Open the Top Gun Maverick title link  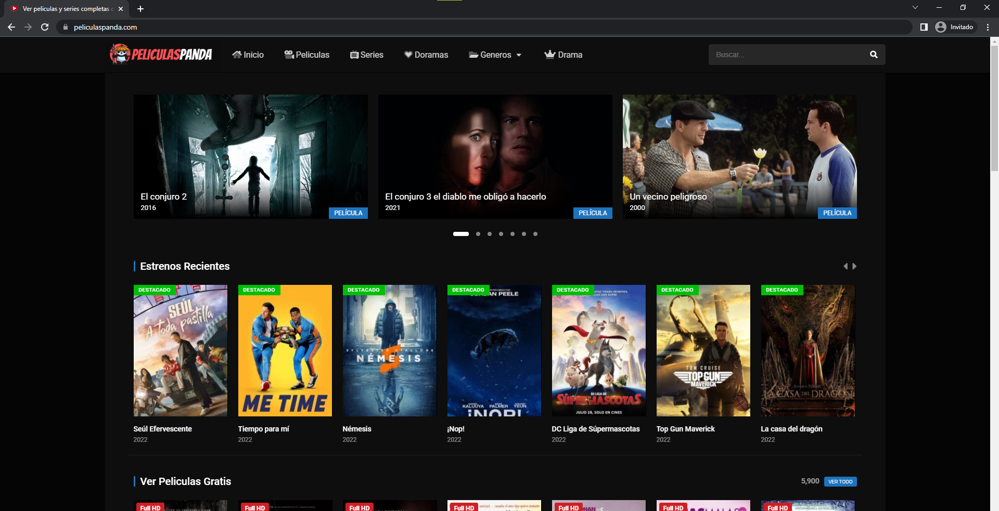pos(685,429)
